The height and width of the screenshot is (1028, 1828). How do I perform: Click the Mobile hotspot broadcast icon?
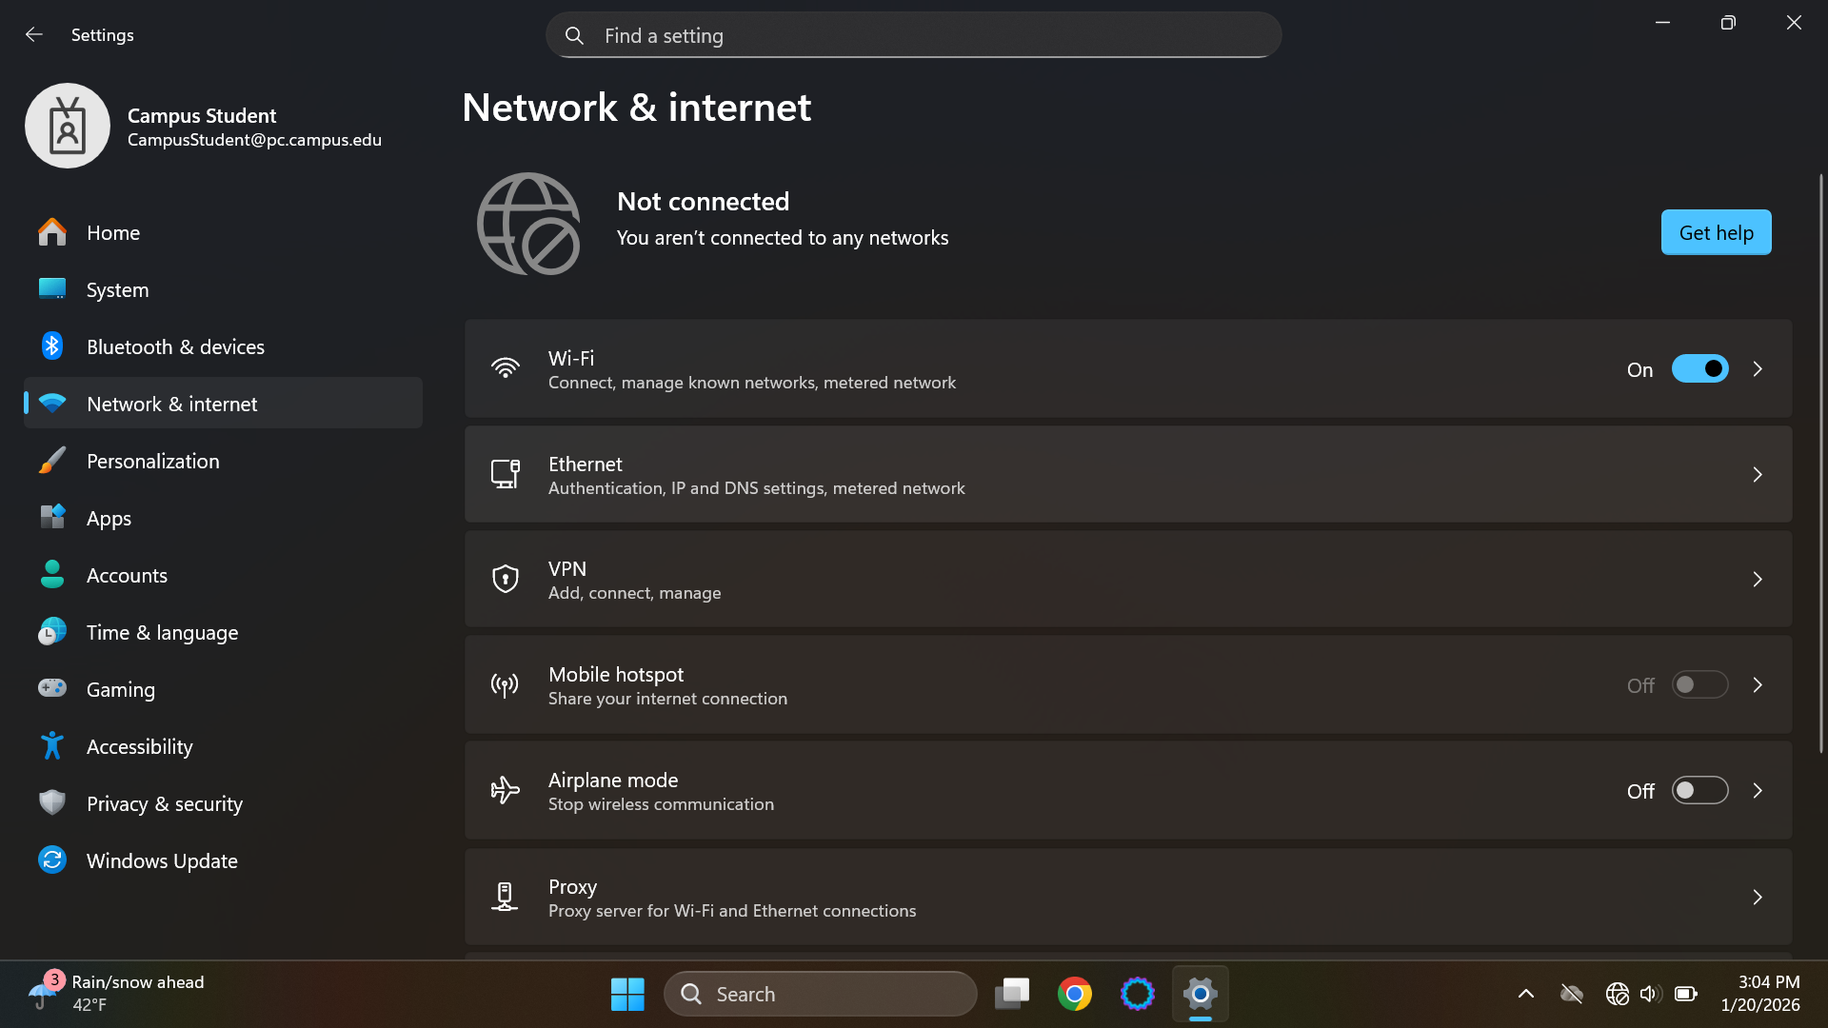click(x=506, y=684)
